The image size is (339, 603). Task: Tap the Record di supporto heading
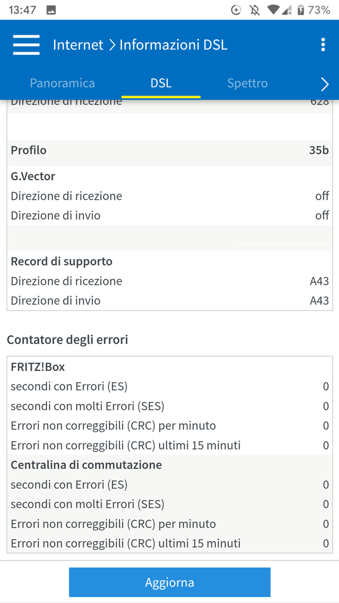tap(61, 261)
